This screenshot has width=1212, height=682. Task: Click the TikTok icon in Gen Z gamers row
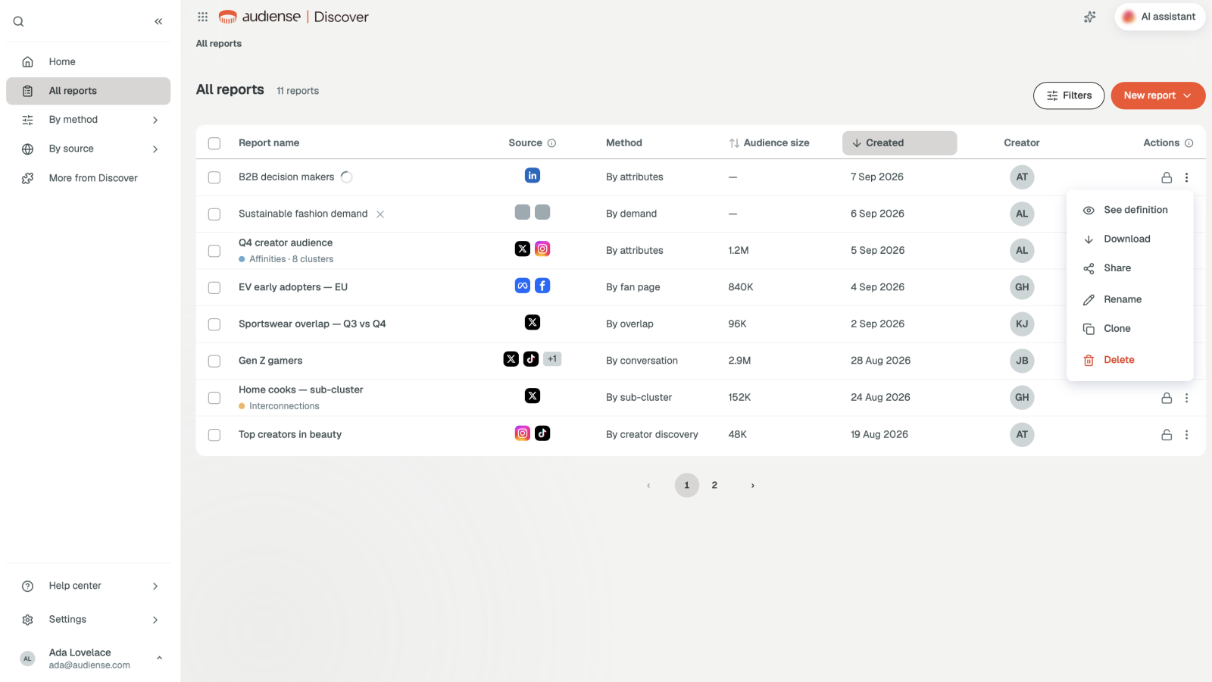pos(531,359)
